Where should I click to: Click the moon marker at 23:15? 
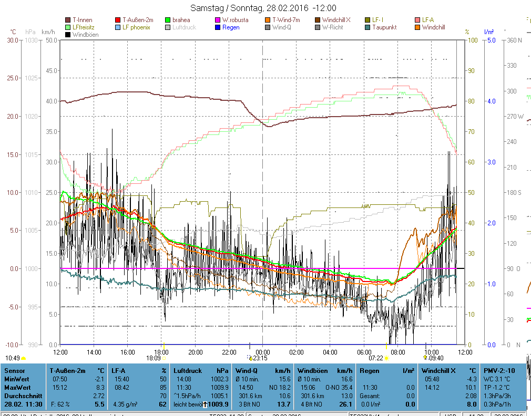(250, 358)
